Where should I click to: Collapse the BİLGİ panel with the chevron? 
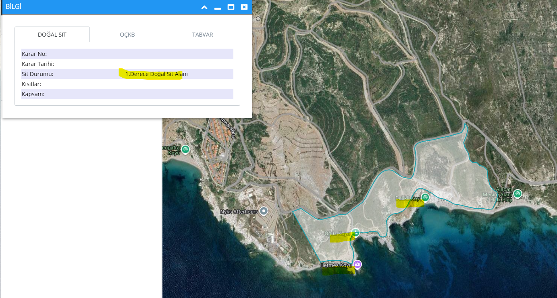point(204,7)
